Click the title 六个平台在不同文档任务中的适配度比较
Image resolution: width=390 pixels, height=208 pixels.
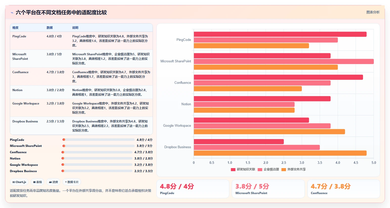61,13
